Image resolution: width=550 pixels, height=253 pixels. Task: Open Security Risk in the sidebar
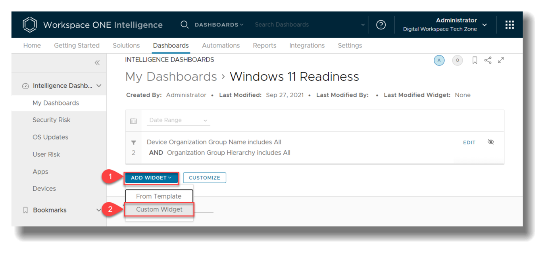click(51, 120)
